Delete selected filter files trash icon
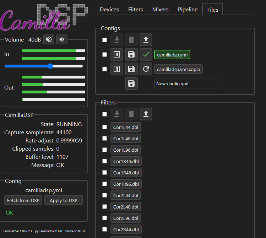Image resolution: width=266 pixels, height=238 pixels. pyautogui.click(x=131, y=114)
